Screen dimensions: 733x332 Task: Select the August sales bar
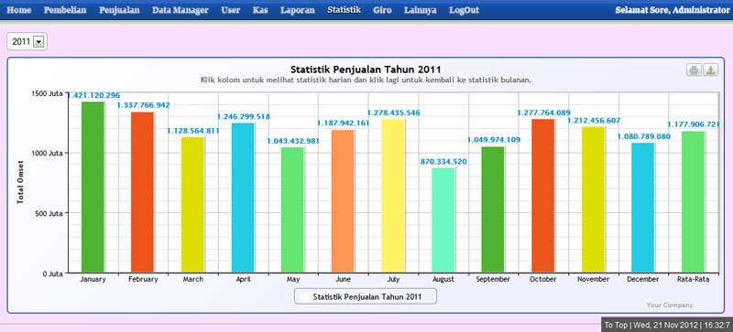point(443,220)
